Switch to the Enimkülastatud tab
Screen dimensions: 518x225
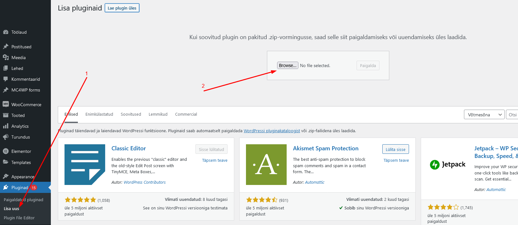tap(99, 114)
